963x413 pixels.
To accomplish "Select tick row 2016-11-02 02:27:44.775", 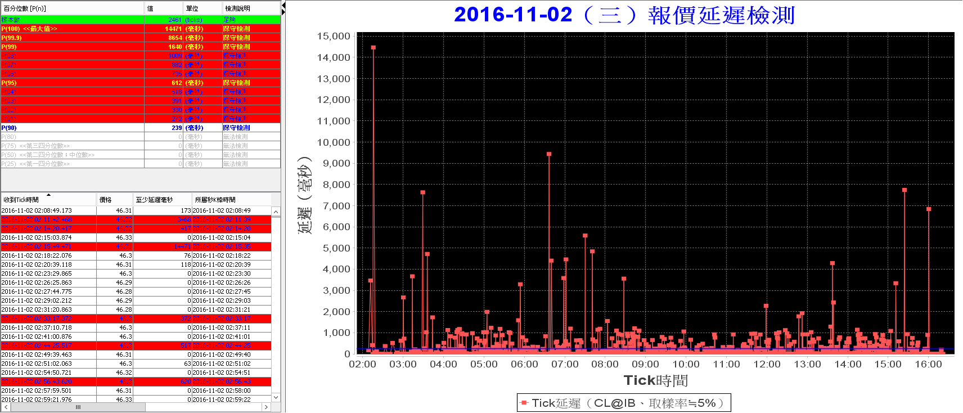I will tap(136, 291).
